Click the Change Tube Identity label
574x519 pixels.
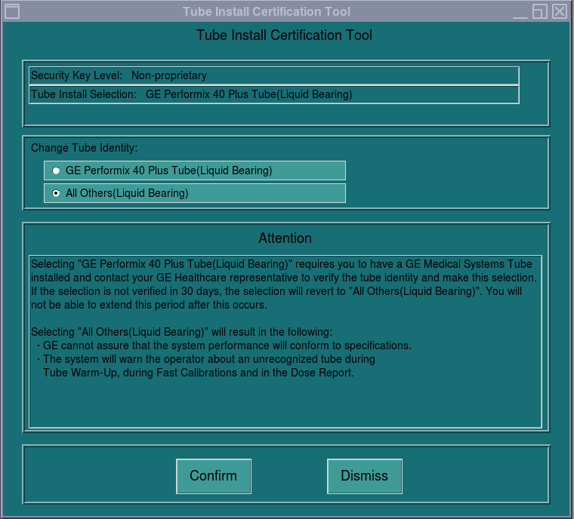tap(84, 148)
